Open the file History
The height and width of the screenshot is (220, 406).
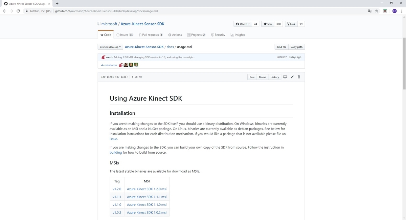(x=275, y=77)
